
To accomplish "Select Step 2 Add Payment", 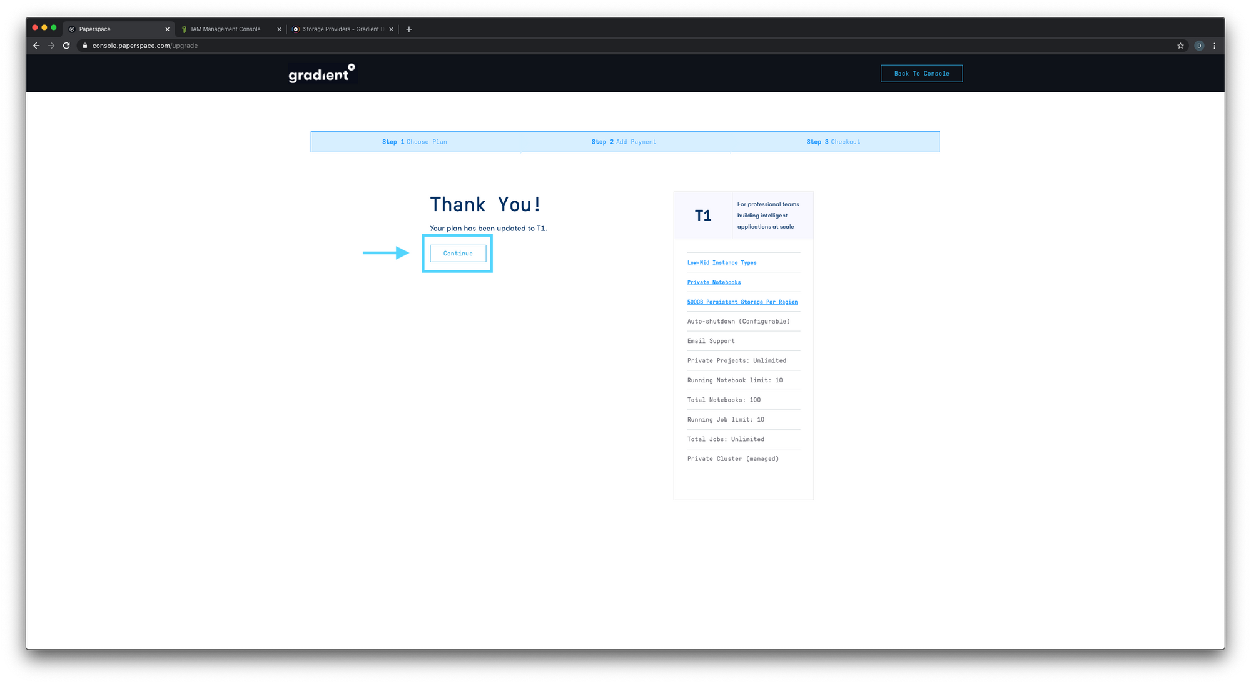I will [x=624, y=142].
